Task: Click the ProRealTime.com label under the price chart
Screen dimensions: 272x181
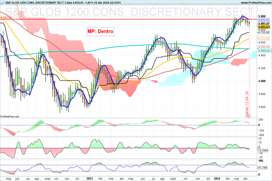Action: 10,116
